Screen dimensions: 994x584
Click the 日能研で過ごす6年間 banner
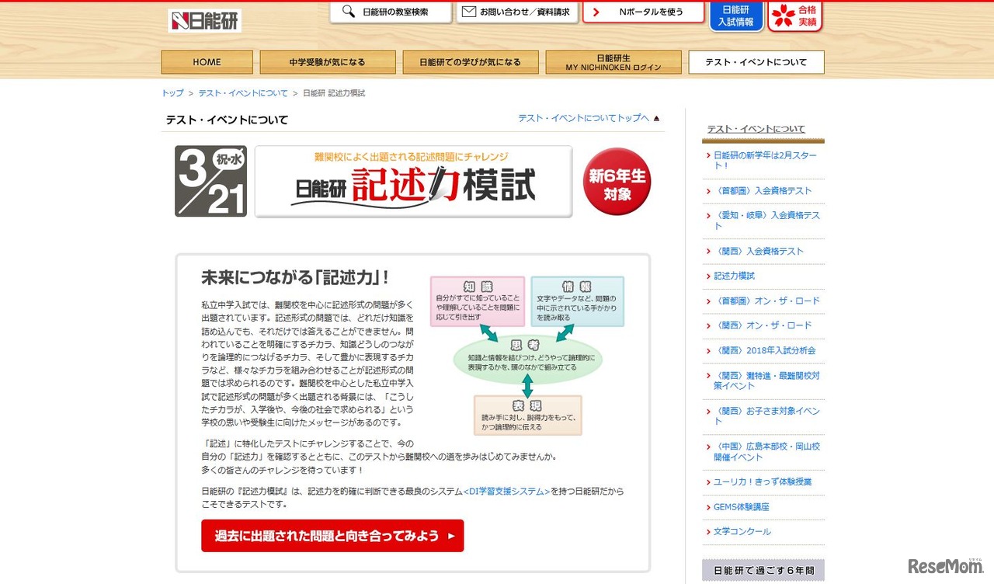click(763, 569)
